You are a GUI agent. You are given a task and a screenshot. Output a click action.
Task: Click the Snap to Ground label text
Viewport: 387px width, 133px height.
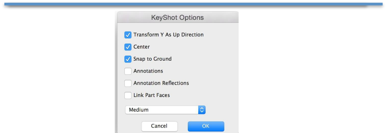tap(152, 59)
